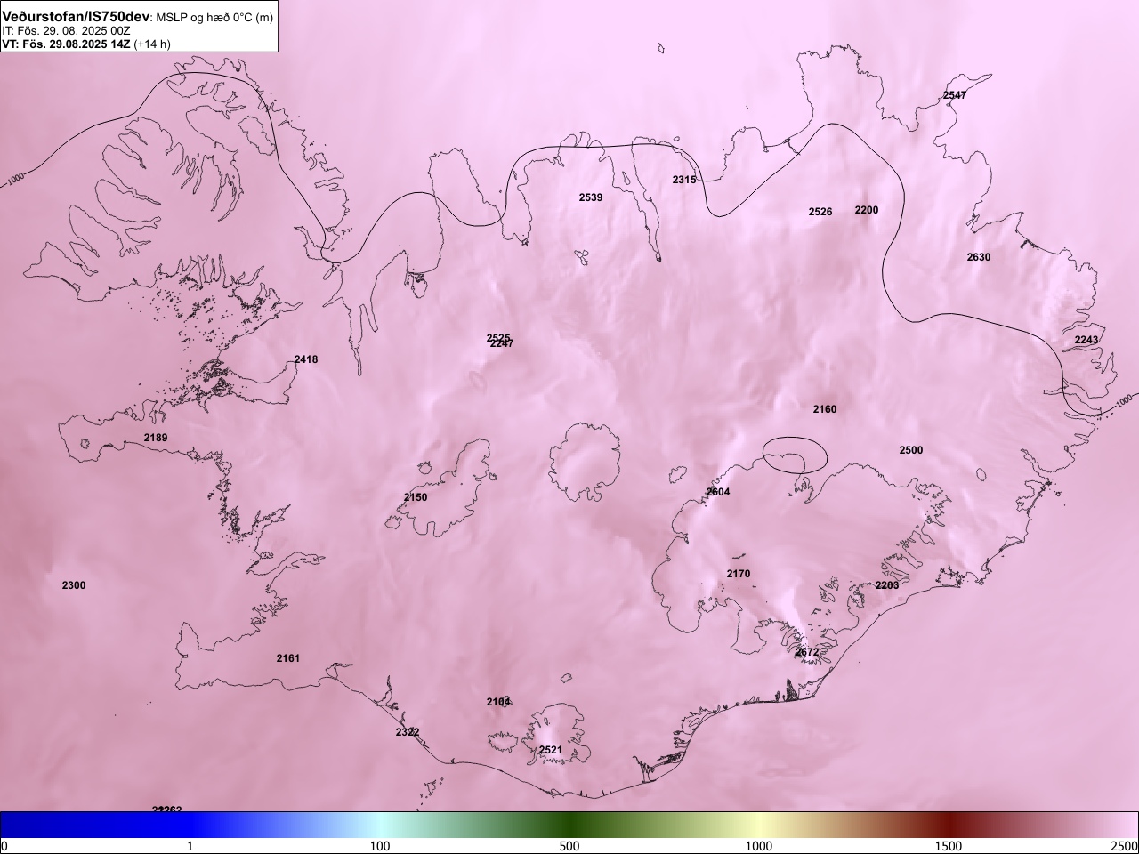1139x854 pixels.
Task: Click the 2539 height value label
Action: point(591,197)
